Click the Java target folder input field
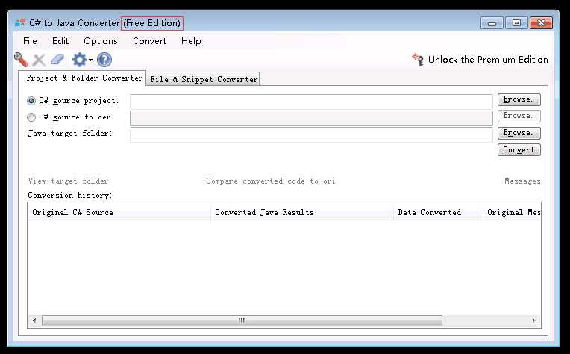 311,134
